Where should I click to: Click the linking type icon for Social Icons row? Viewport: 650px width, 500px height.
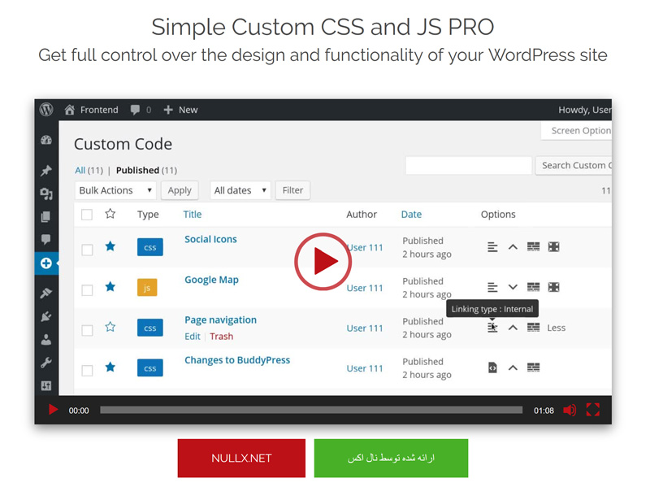coord(491,246)
